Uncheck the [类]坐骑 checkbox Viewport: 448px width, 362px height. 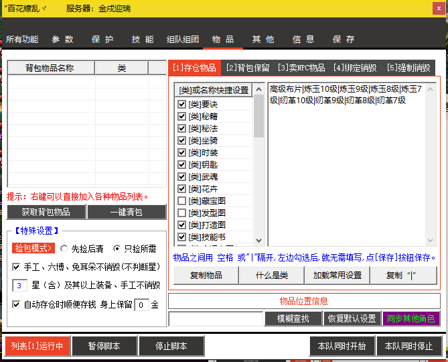tap(181, 140)
